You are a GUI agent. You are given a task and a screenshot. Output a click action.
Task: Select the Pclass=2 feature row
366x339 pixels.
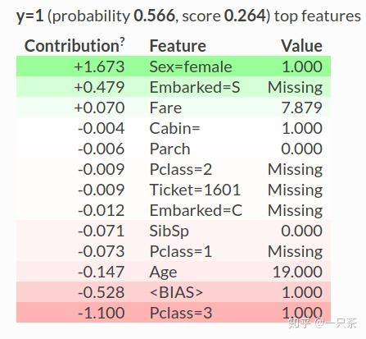point(174,169)
